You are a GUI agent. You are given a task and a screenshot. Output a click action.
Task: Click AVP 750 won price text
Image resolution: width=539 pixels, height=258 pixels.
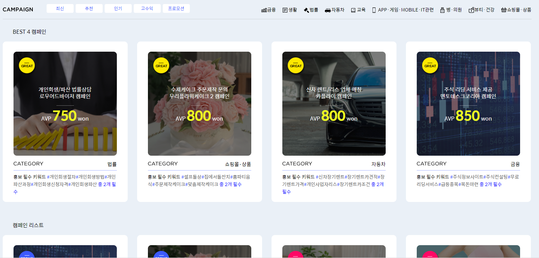point(65,116)
